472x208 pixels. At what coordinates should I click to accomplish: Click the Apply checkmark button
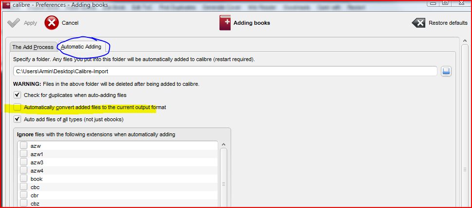coord(22,23)
